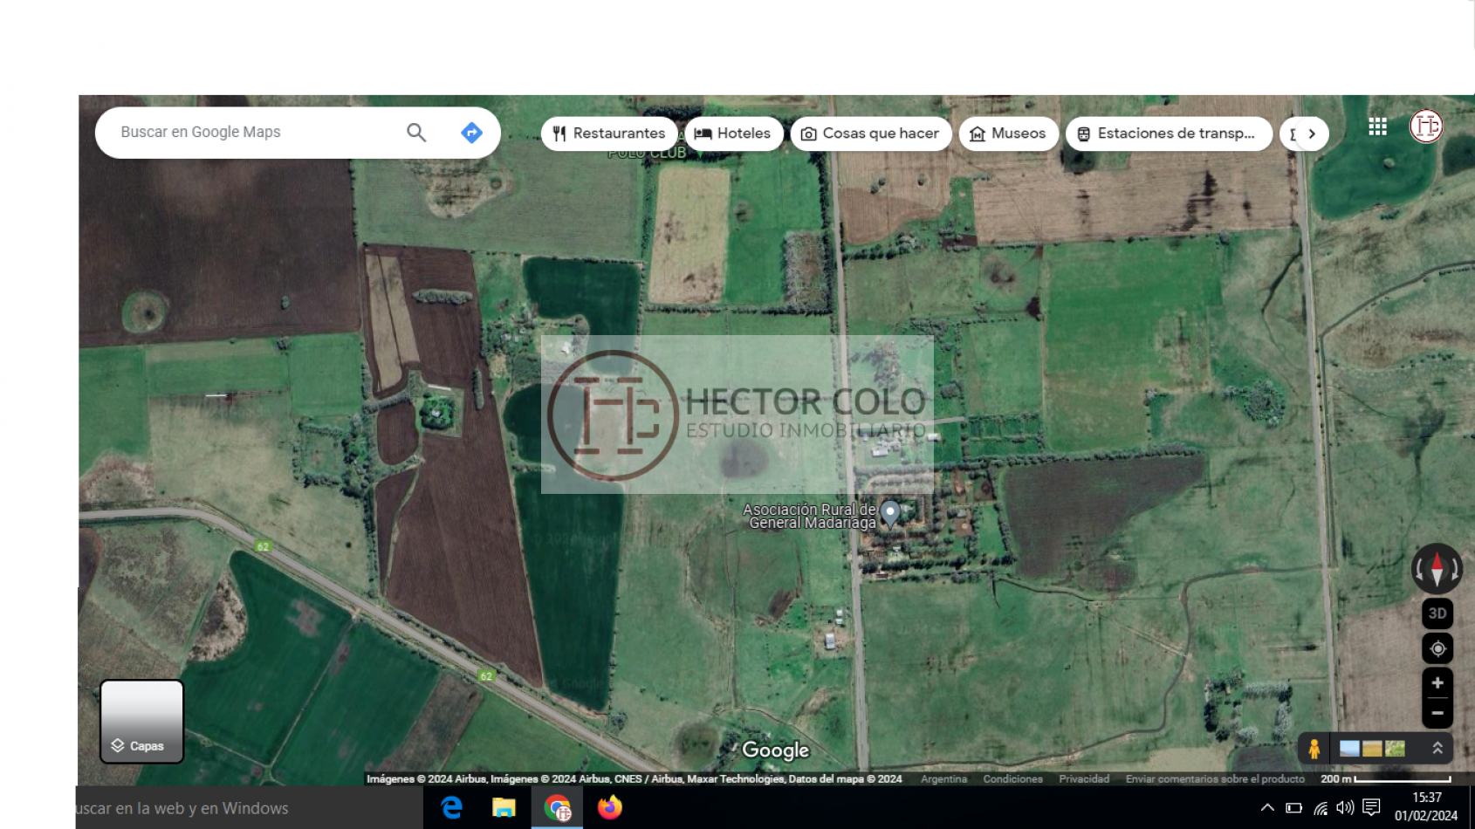The height and width of the screenshot is (829, 1475).
Task: Show hidden system tray icons
Action: click(x=1267, y=808)
